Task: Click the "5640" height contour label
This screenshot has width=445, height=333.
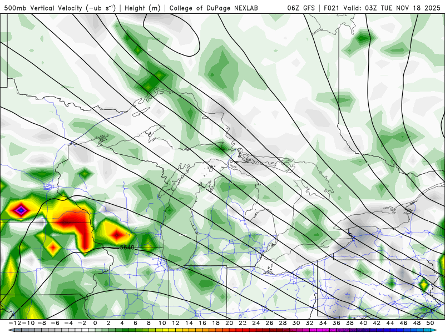Action: (x=127, y=247)
